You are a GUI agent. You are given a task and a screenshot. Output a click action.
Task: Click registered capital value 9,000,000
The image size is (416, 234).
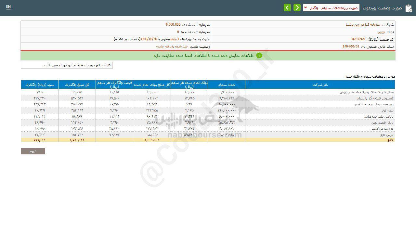(x=173, y=25)
